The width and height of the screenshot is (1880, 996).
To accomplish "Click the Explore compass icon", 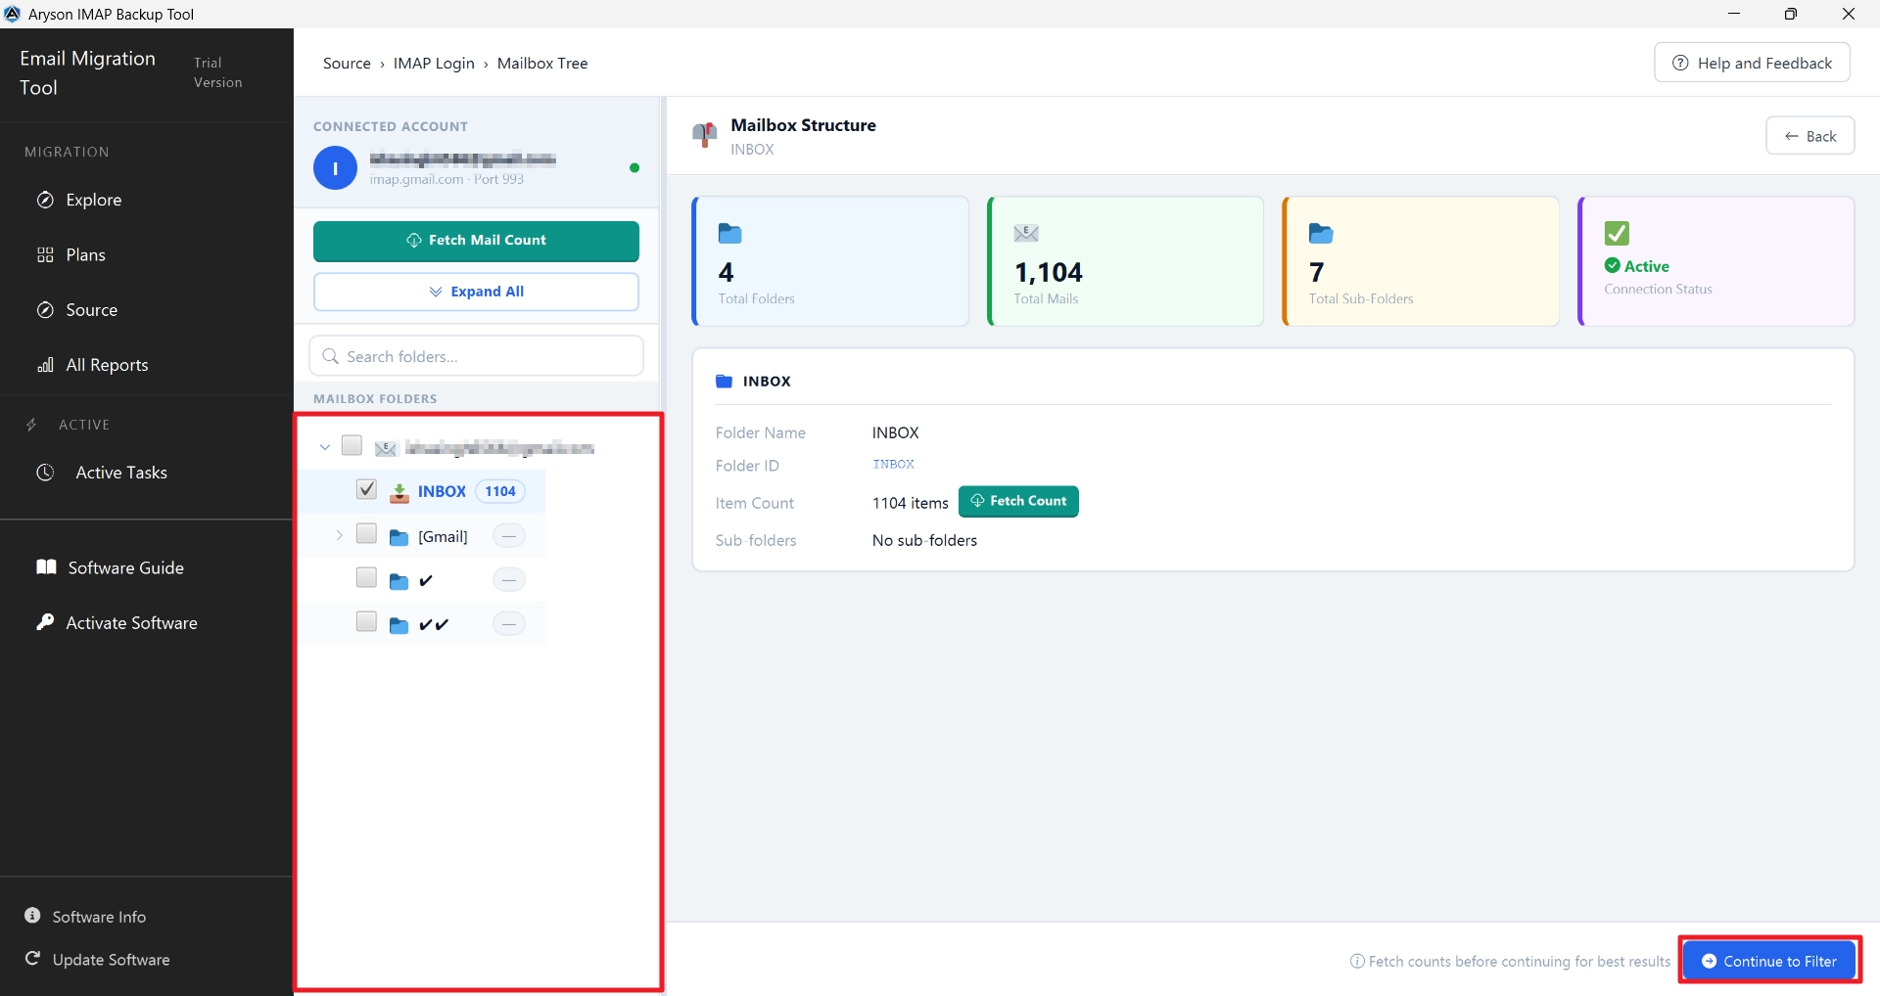I will click(45, 200).
